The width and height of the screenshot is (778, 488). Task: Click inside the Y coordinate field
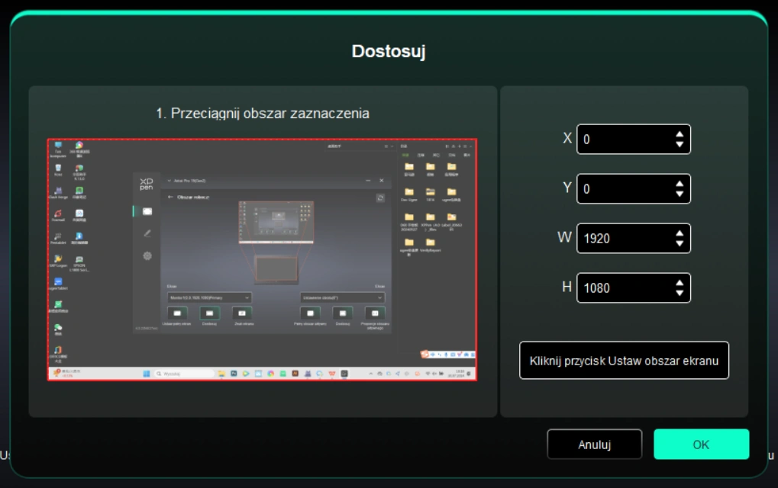coord(622,189)
